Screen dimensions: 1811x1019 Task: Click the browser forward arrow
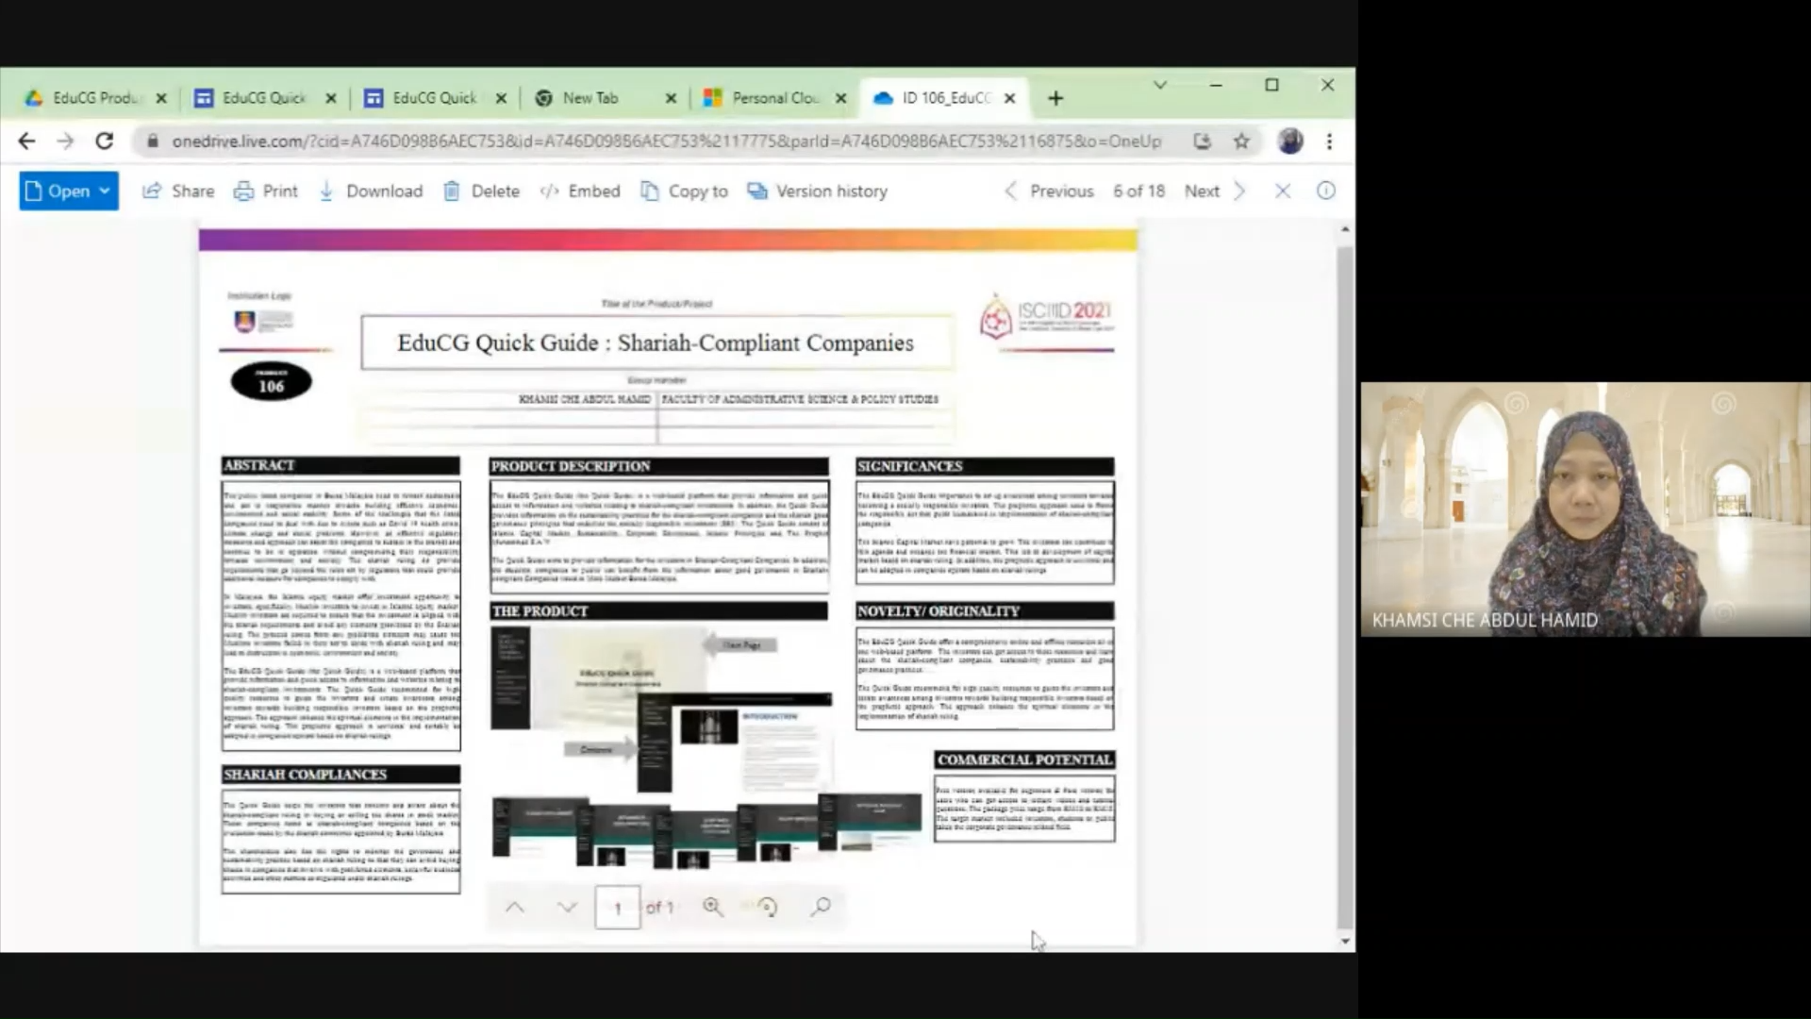(65, 141)
